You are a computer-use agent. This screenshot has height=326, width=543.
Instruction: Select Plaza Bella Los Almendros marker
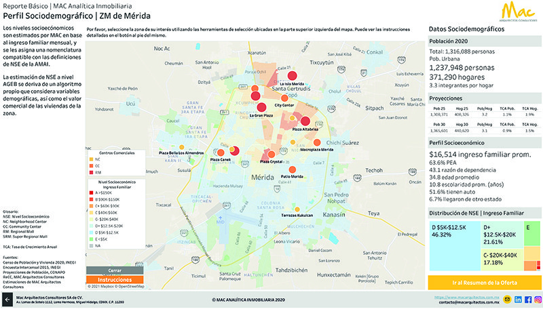coord(181,147)
